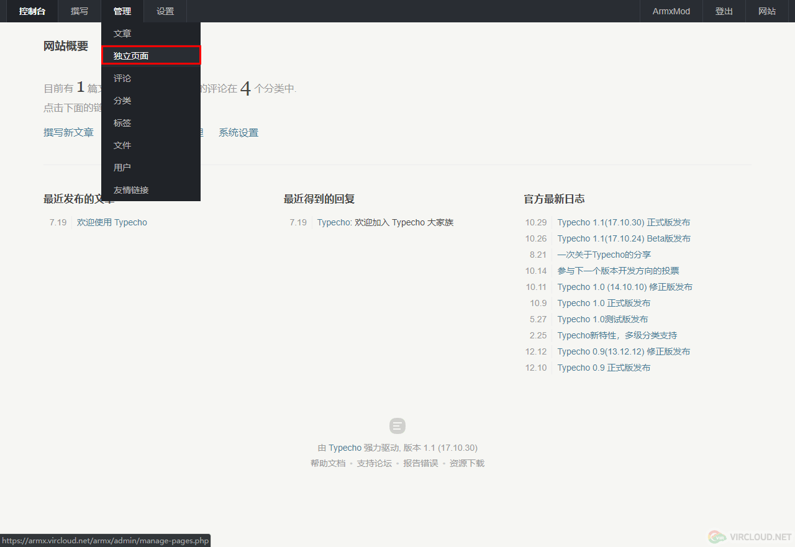Select 独立页面 from the dropdown menu

(151, 56)
